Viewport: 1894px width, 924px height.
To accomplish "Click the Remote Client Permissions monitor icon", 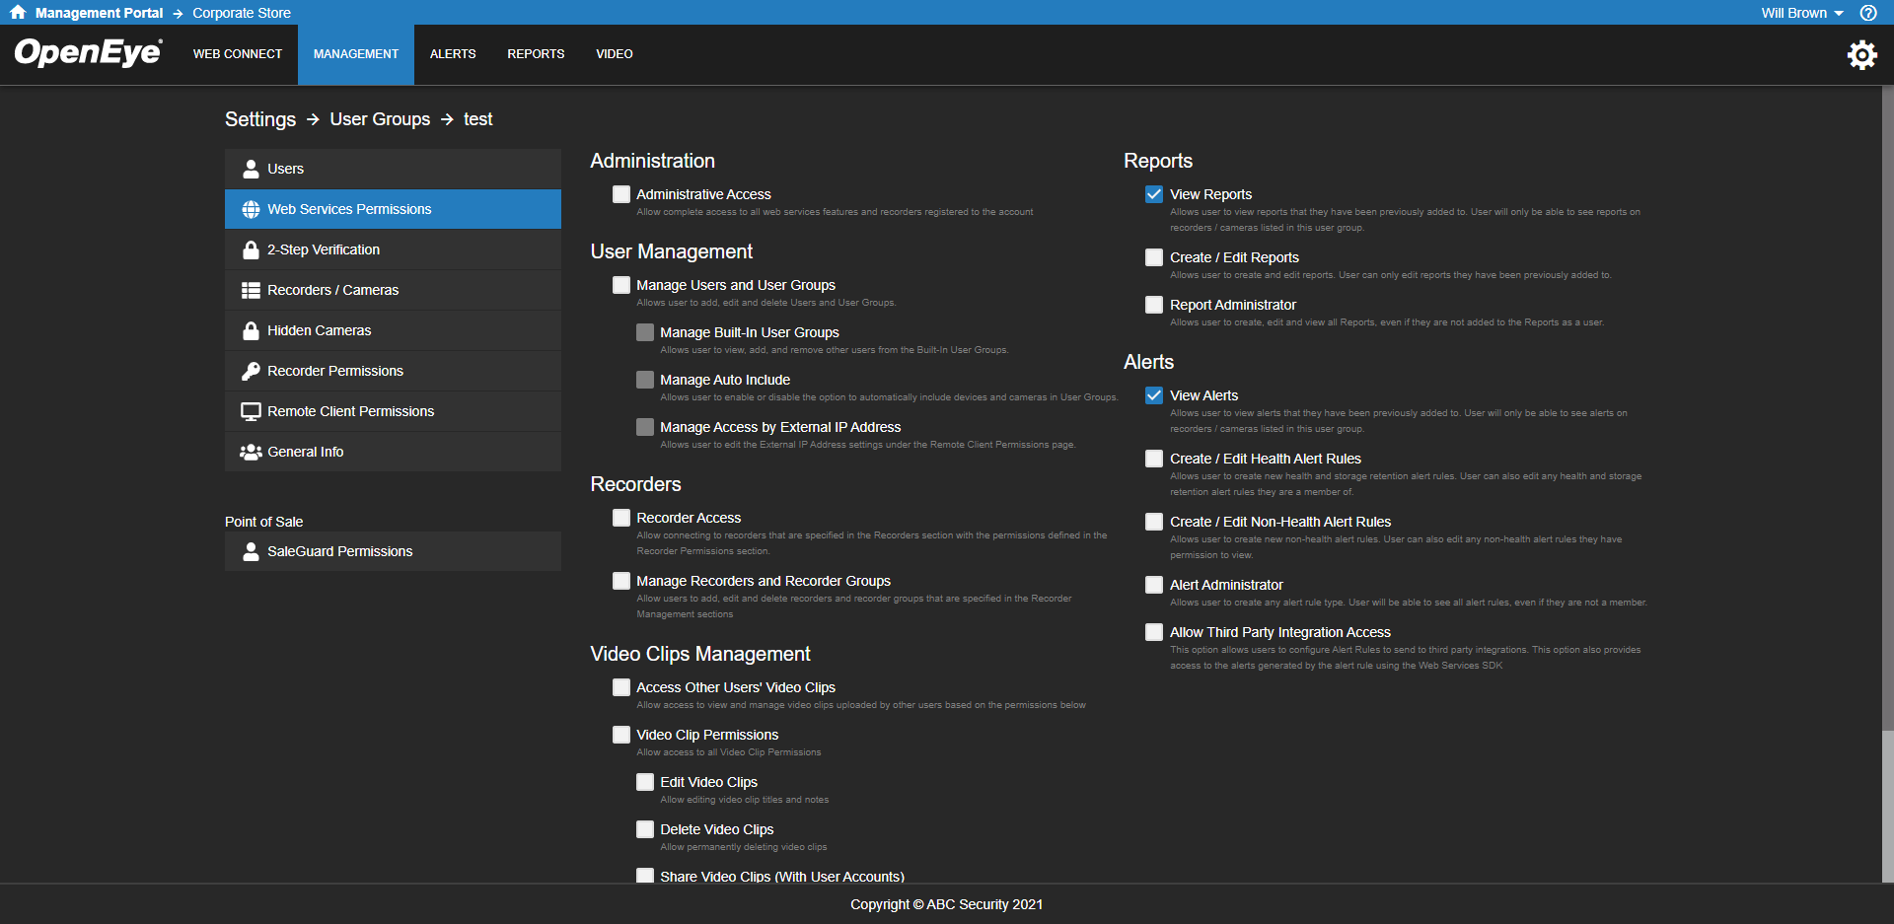I will tap(252, 410).
